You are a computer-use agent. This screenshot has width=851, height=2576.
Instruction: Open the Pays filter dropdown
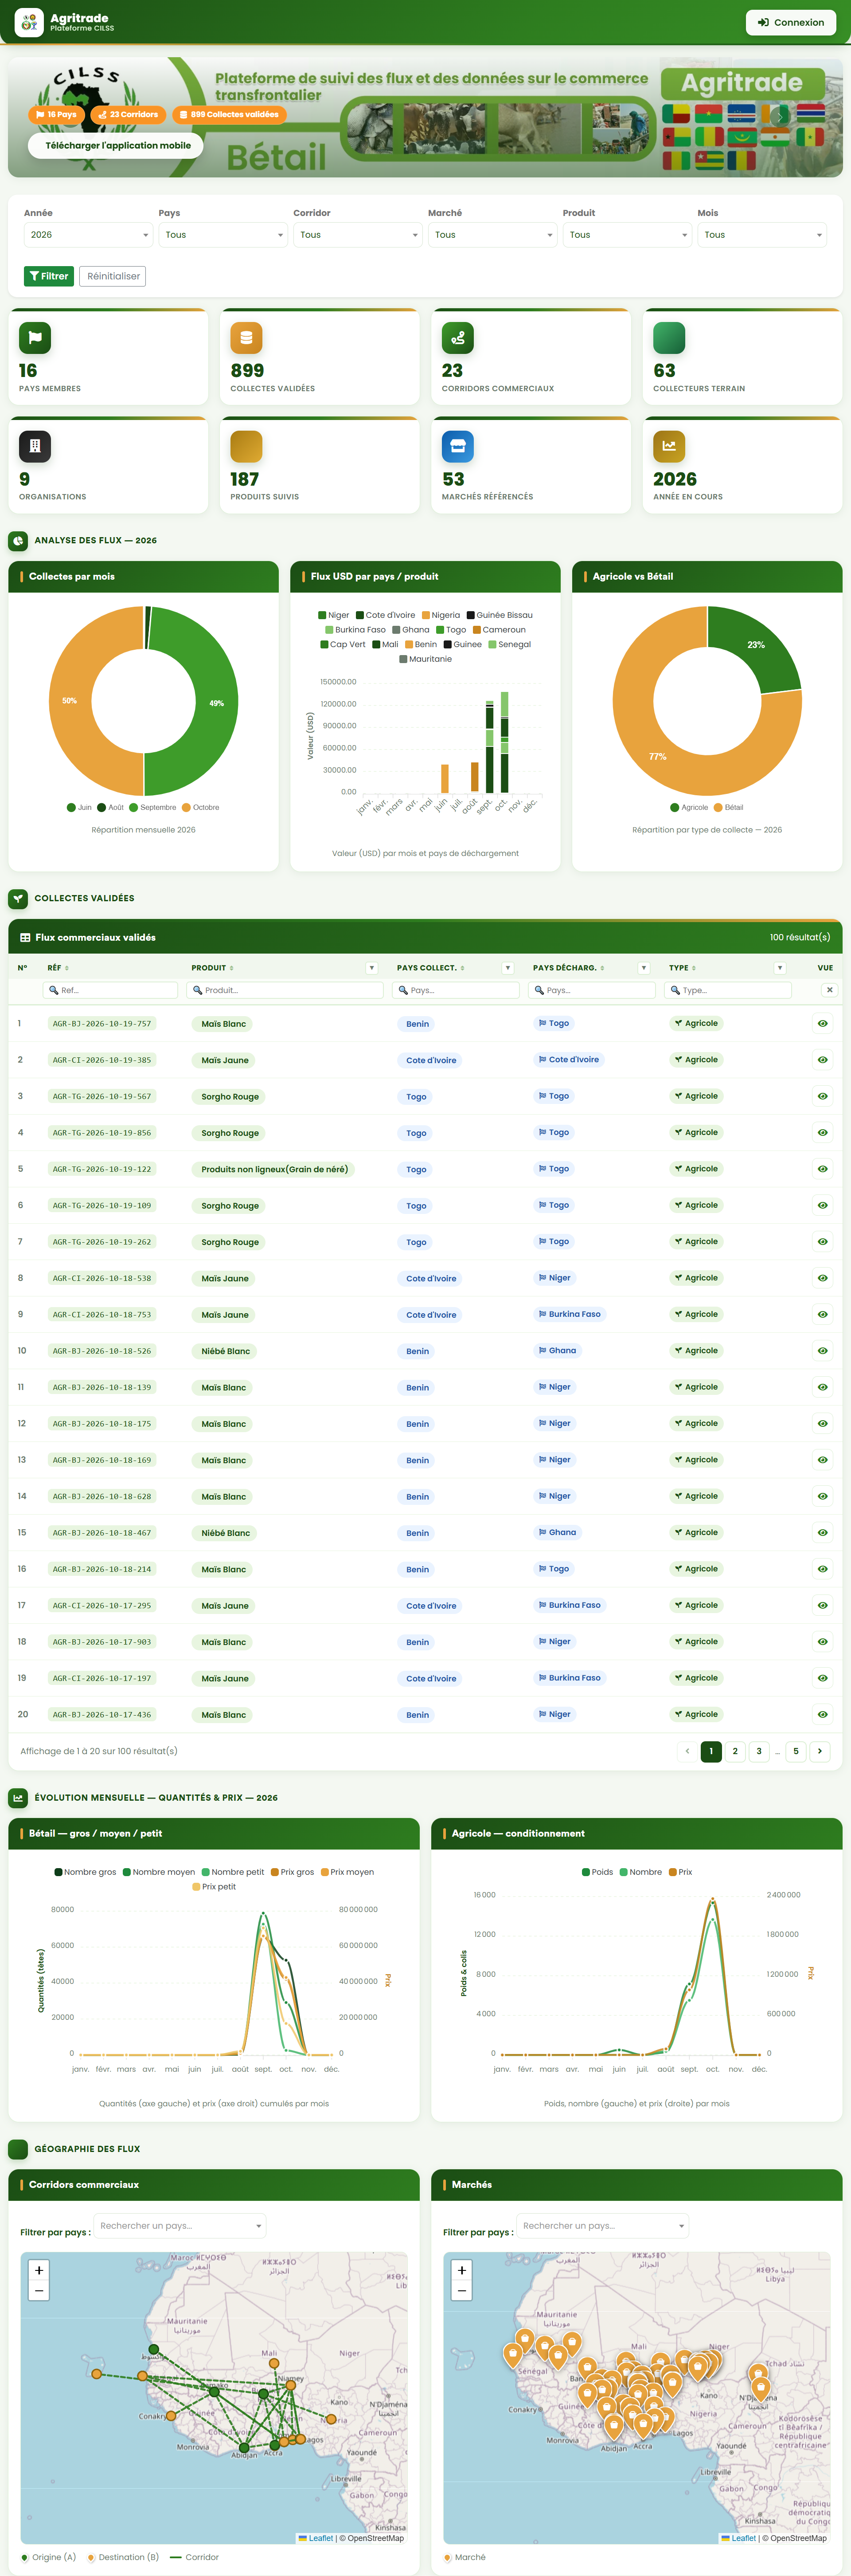click(223, 235)
